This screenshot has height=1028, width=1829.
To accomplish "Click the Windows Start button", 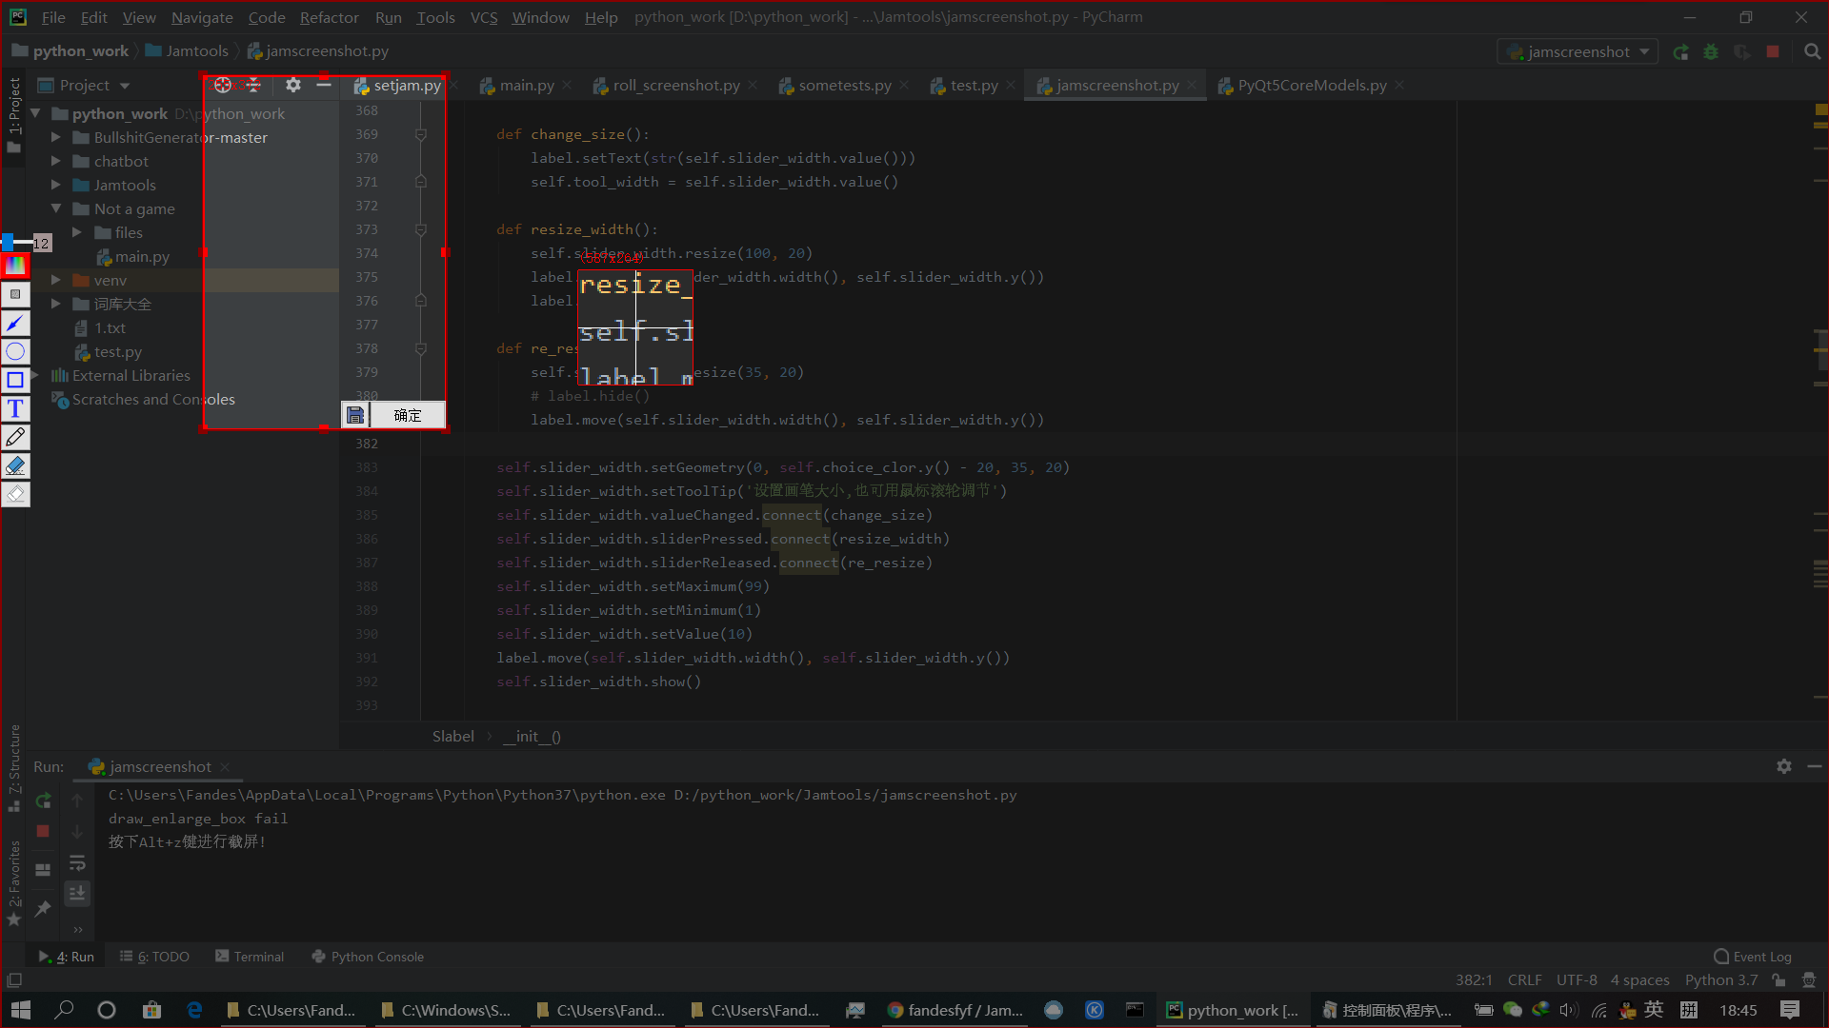I will pyautogui.click(x=21, y=1010).
